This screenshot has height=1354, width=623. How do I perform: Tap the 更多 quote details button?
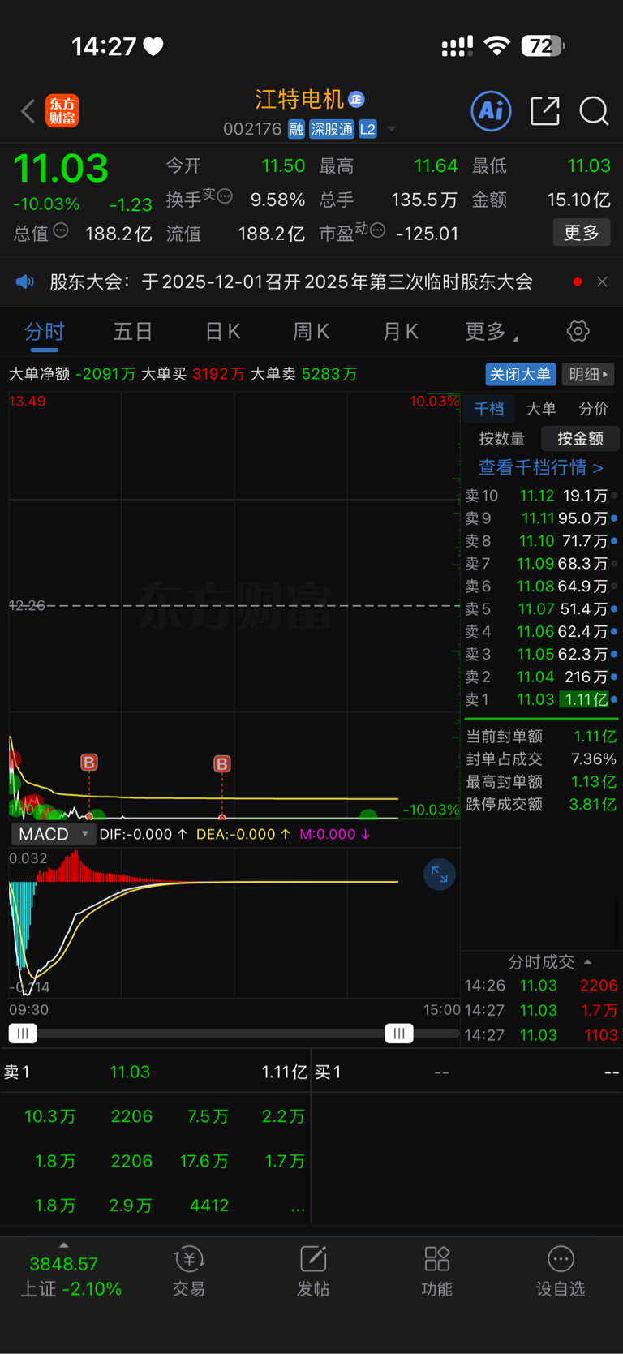[x=582, y=233]
